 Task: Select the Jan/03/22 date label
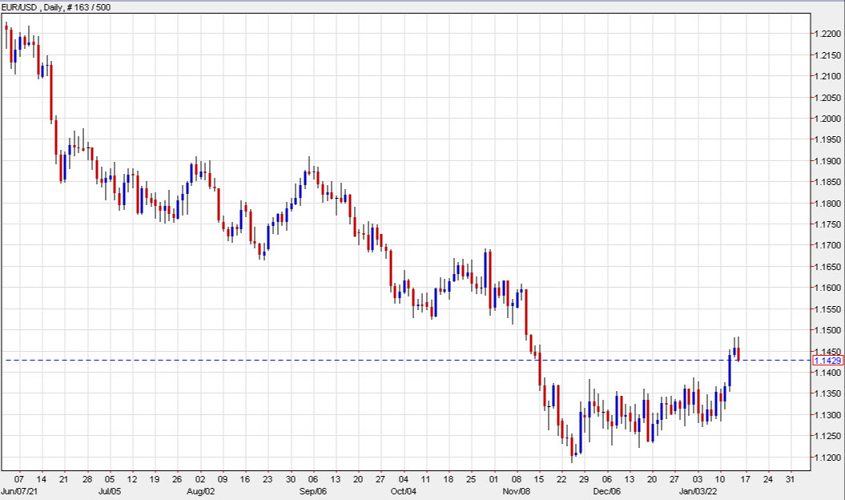pos(698,491)
